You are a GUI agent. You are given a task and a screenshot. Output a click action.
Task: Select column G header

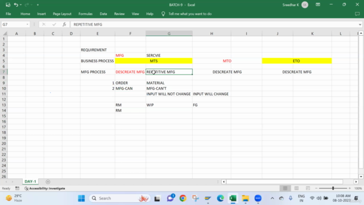[169, 34]
